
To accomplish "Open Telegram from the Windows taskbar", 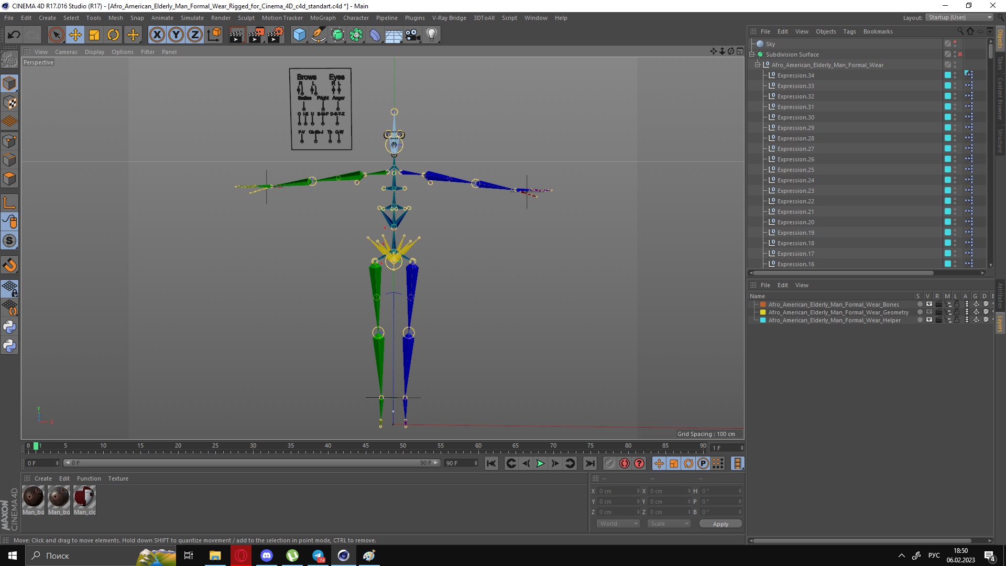I will pyautogui.click(x=318, y=556).
